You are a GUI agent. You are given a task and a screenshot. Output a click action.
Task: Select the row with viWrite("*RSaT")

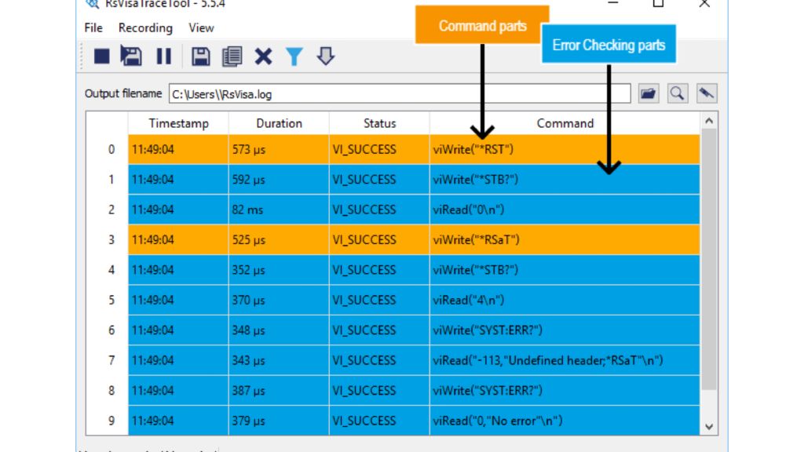[x=476, y=240]
